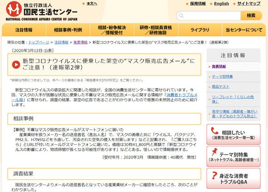Open ライブラリ navigation tab

200,30
